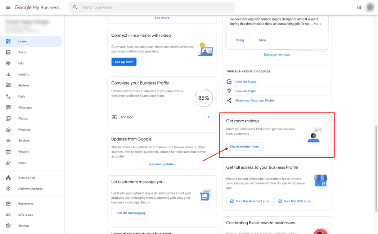The width and height of the screenshot is (378, 234).
Task: Open the View on Maps link
Action: click(x=245, y=91)
